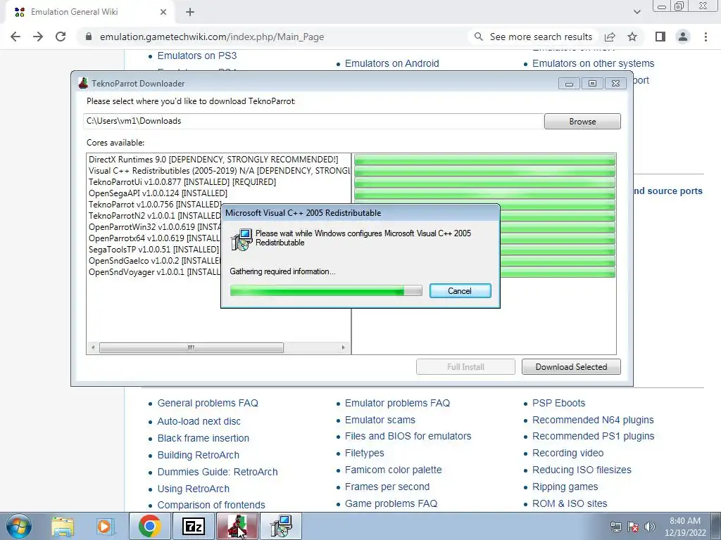The width and height of the screenshot is (721, 540).
Task: Open Files and BIOS for emulators link
Action: point(408,436)
